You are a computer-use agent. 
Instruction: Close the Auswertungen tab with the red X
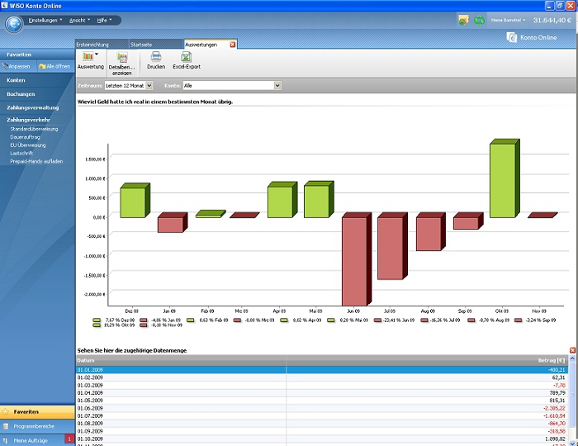coord(232,45)
